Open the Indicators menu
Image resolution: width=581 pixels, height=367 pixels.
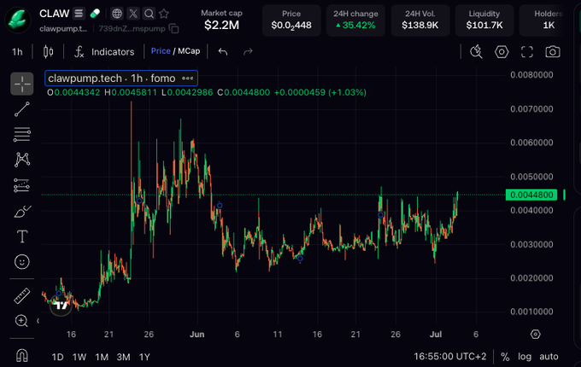[x=104, y=52]
